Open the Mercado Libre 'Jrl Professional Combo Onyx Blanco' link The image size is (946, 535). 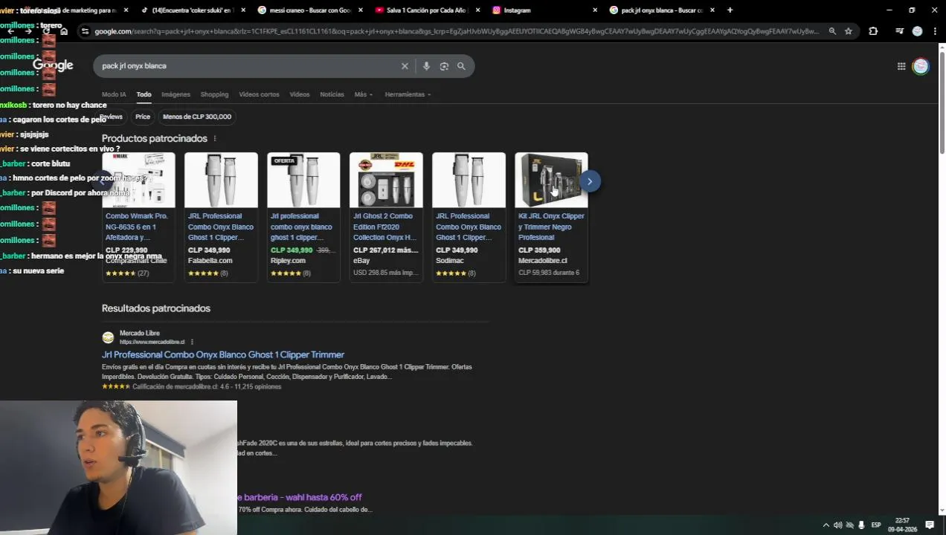(223, 354)
